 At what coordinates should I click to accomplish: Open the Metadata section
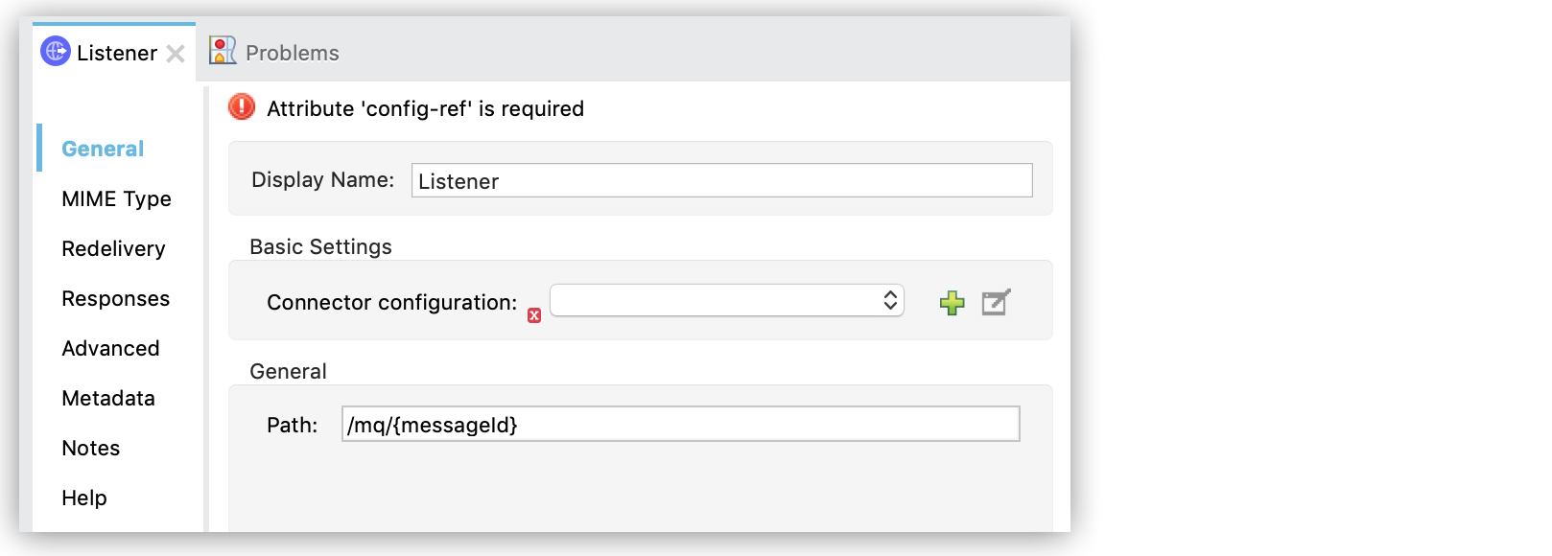pyautogui.click(x=108, y=398)
